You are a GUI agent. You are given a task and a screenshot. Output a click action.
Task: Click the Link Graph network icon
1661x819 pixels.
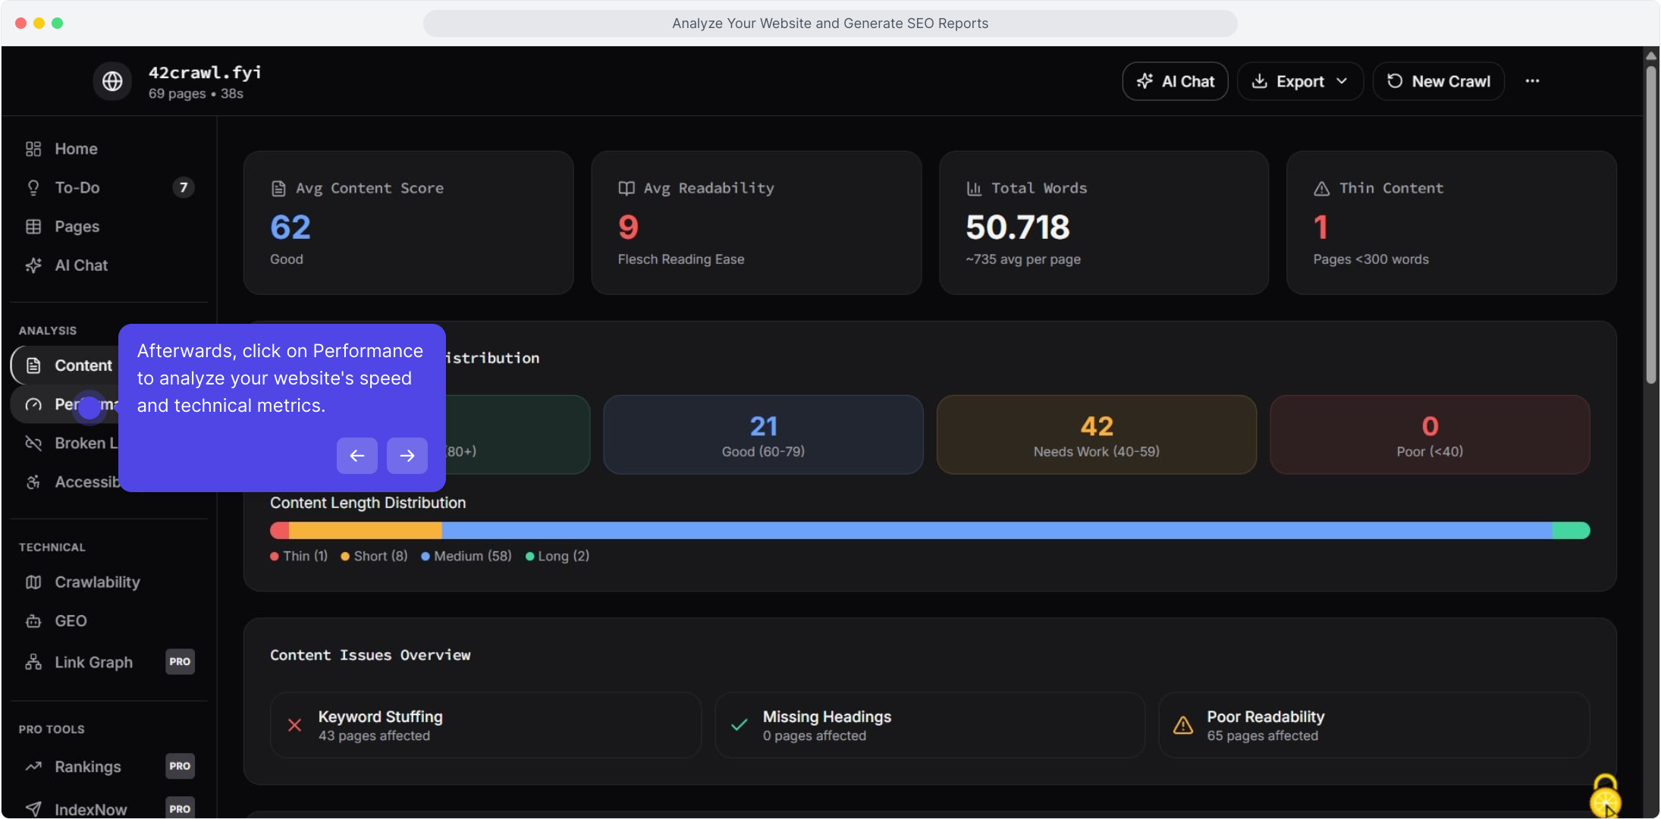click(x=33, y=662)
